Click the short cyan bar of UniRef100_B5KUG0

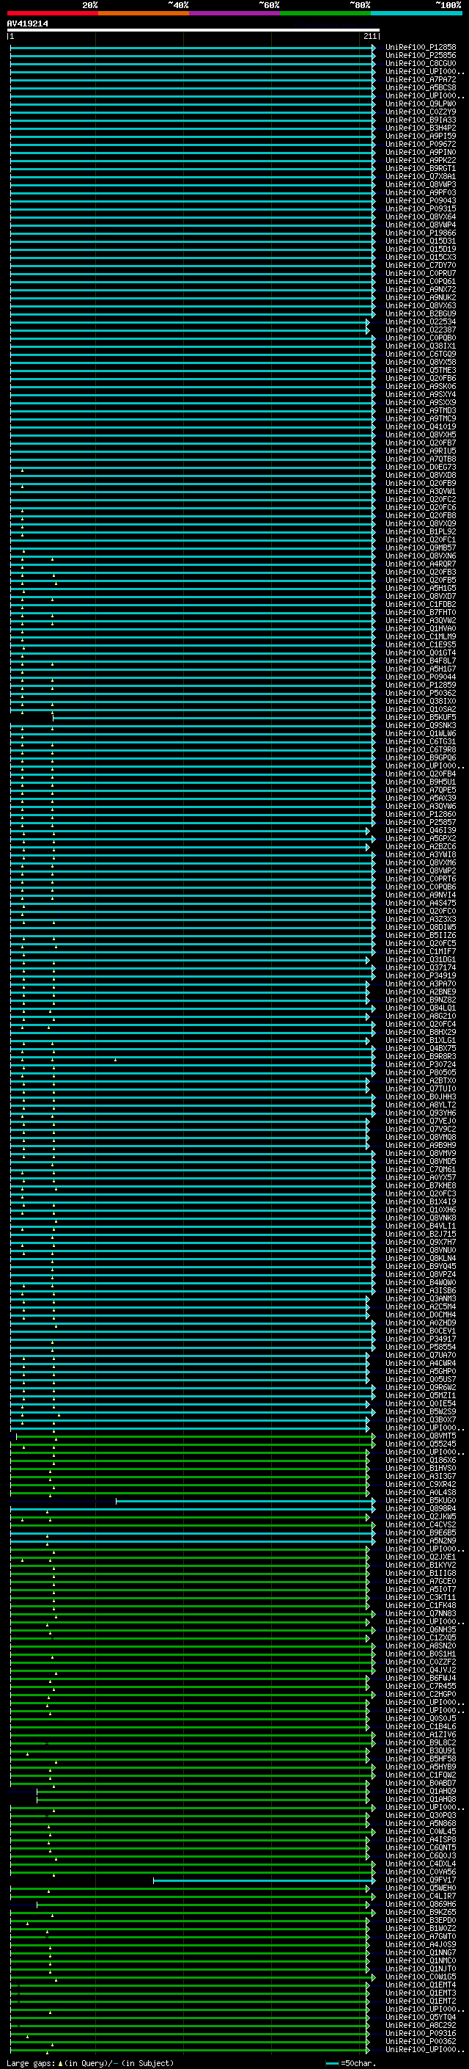click(x=245, y=1500)
